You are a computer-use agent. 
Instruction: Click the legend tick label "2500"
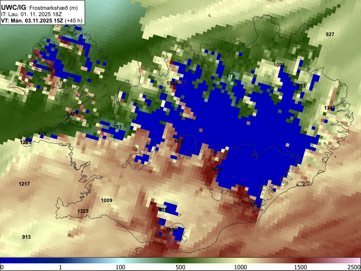coord(354,267)
